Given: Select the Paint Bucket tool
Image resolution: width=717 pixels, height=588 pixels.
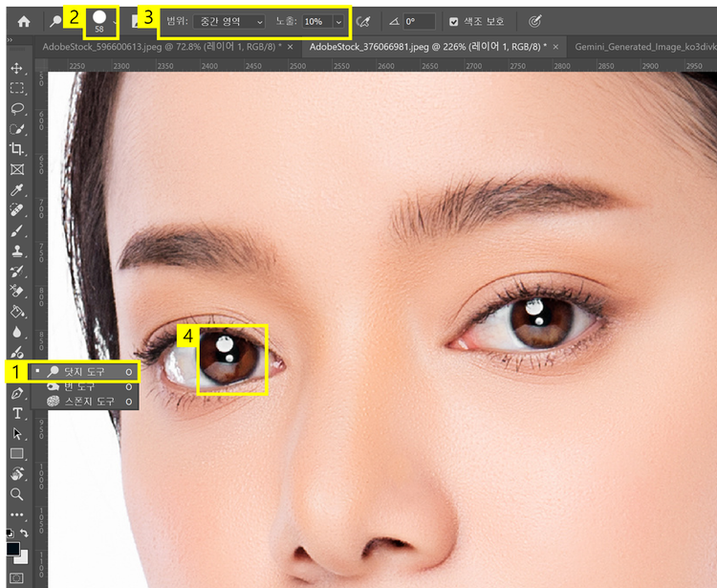Looking at the screenshot, I should (17, 312).
